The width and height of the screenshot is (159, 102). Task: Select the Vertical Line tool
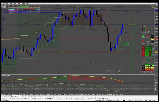point(59,98)
